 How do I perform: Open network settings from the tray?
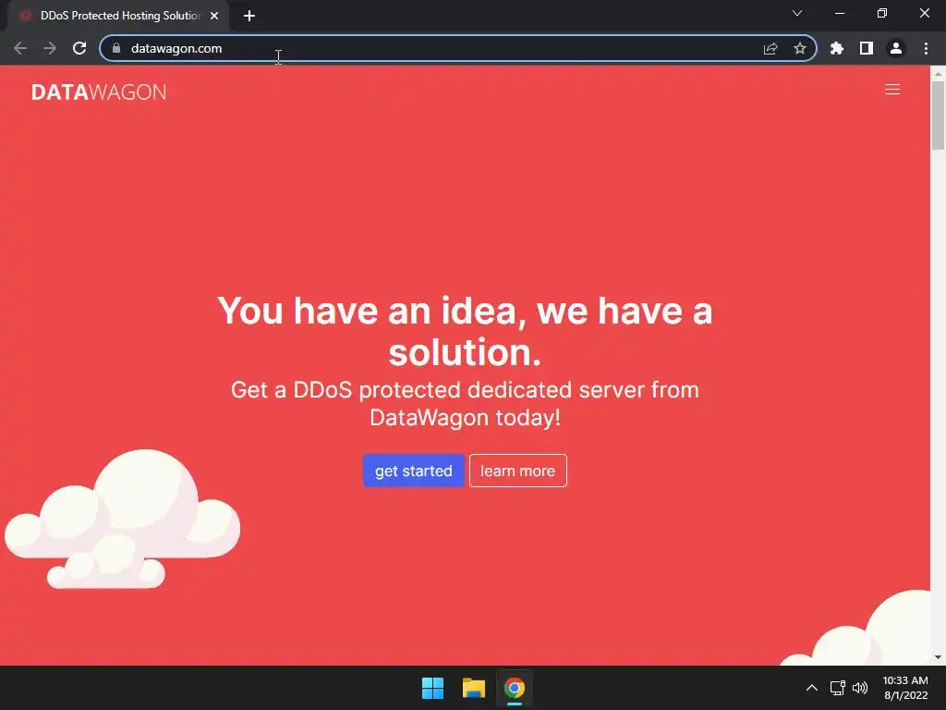pyautogui.click(x=837, y=688)
